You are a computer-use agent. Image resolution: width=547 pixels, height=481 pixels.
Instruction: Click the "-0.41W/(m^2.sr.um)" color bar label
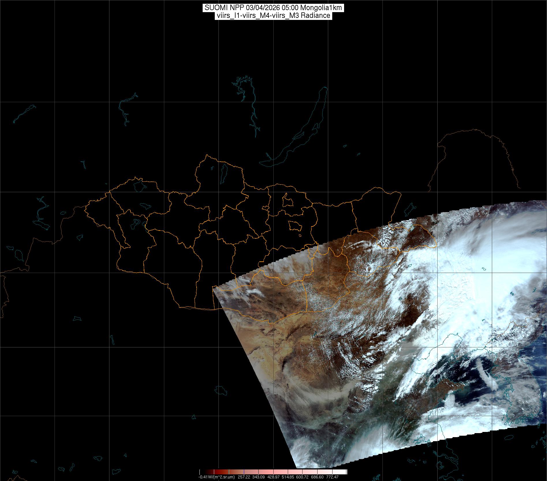coord(216,477)
